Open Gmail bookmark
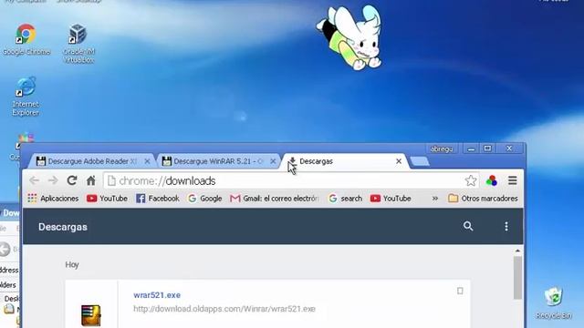This screenshot has height=328, width=584. (274, 199)
